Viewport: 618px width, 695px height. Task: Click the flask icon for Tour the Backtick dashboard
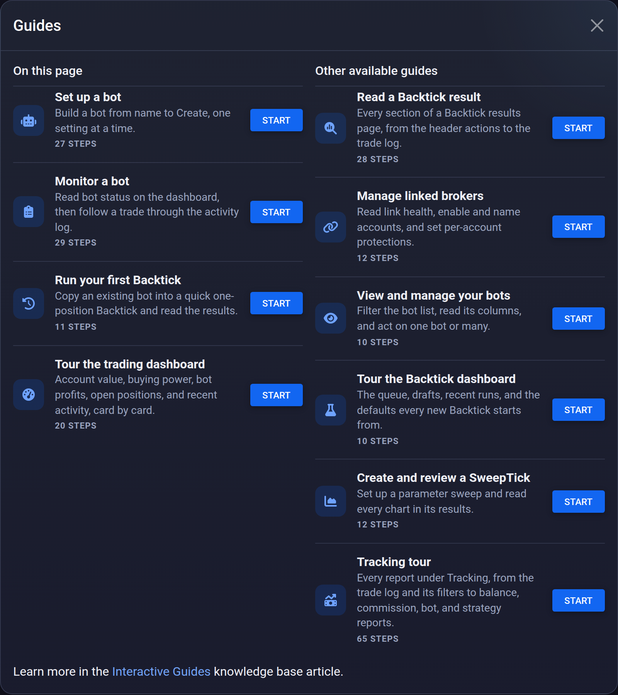point(331,410)
